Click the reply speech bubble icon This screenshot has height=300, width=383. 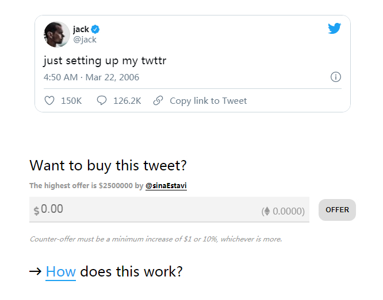tap(102, 101)
